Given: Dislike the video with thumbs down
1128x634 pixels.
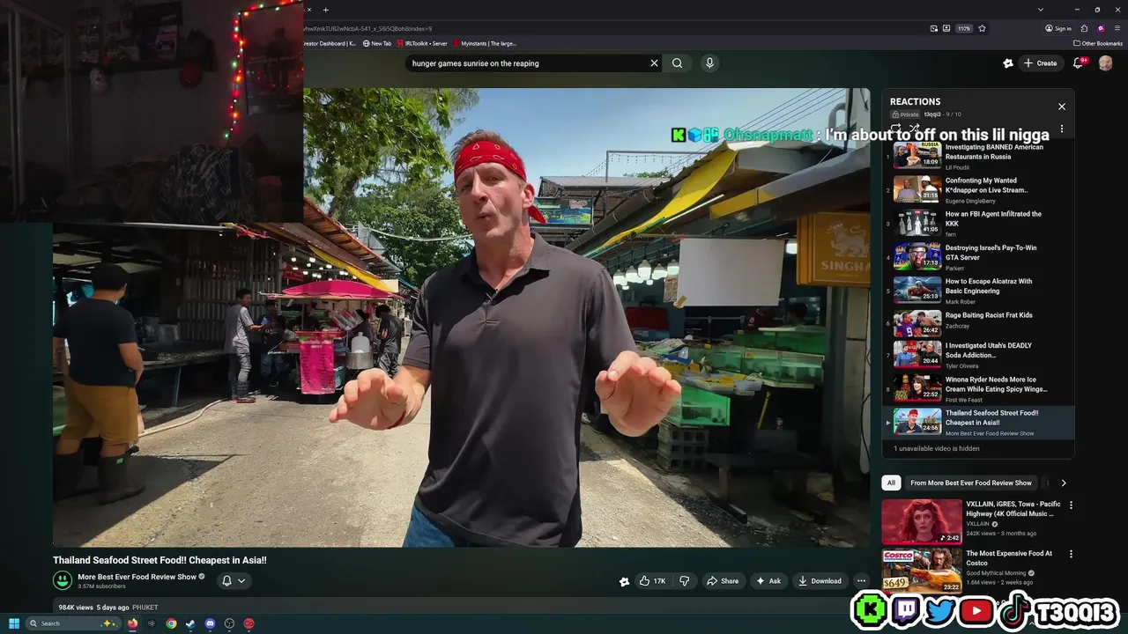Looking at the screenshot, I should click(684, 581).
